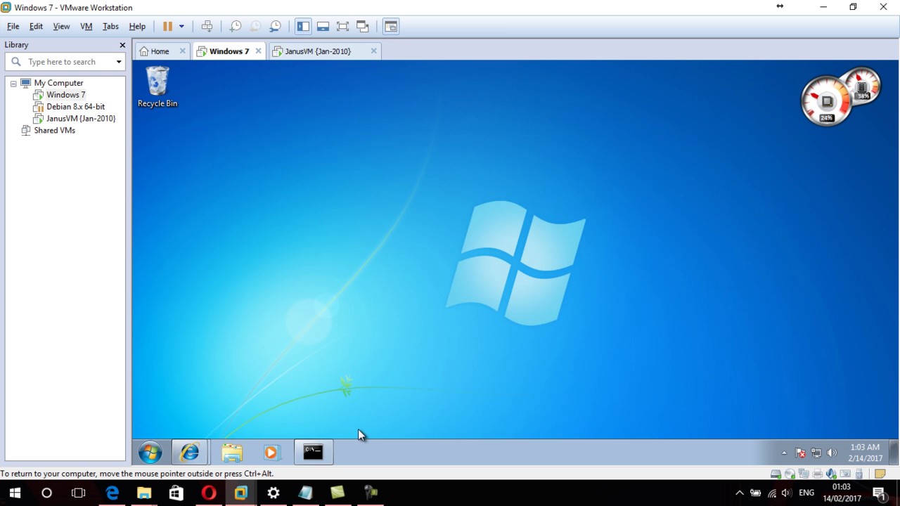900x506 pixels.
Task: Open the library search options dropdown
Action: [119, 62]
